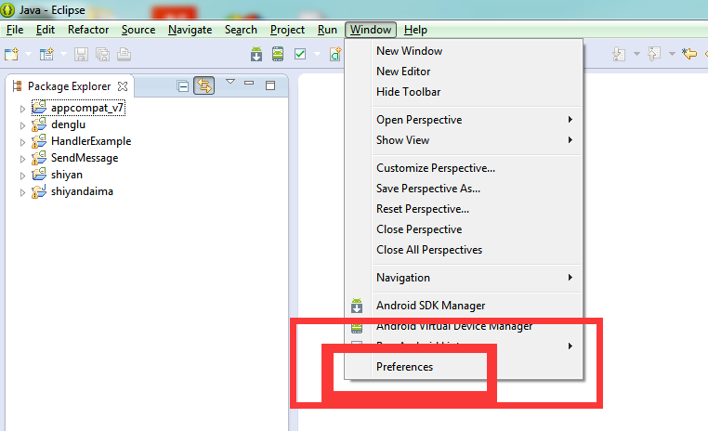708x431 pixels.
Task: Click the New wizard toolbar icon
Action: (11, 54)
